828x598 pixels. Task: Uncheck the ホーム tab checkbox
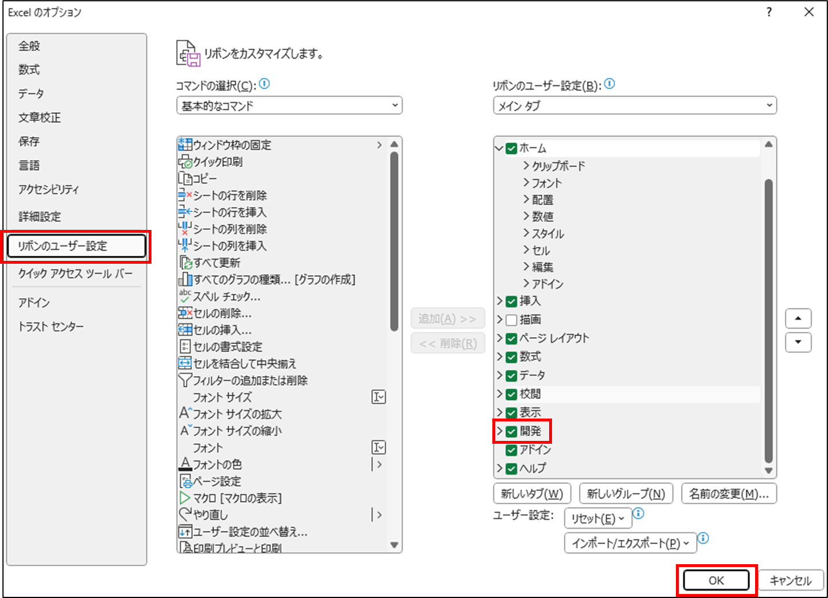[511, 148]
